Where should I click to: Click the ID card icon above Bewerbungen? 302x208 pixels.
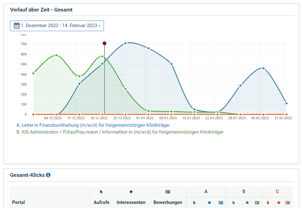pyautogui.click(x=168, y=192)
